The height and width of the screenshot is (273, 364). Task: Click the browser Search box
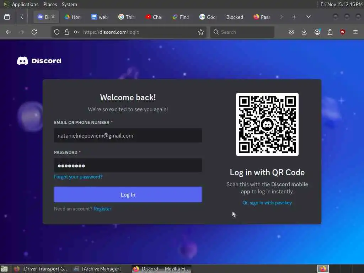[x=242, y=32]
